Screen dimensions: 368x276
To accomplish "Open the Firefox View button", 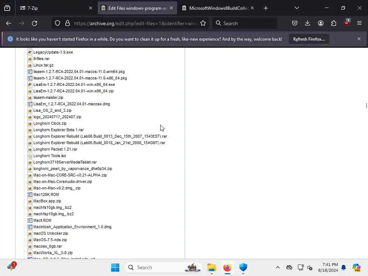I will pyautogui.click(x=7, y=8).
